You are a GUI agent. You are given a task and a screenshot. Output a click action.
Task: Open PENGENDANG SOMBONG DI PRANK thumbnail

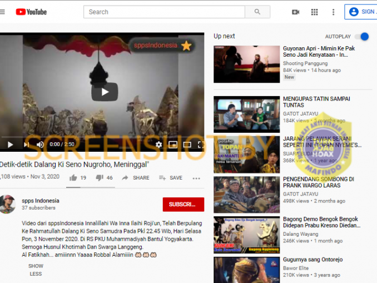[x=247, y=195]
